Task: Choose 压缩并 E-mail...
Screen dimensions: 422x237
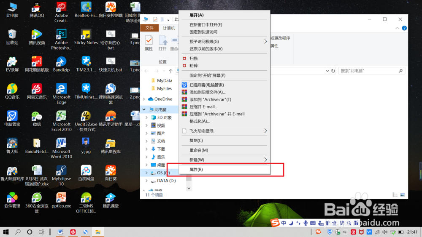Action: tap(225, 107)
